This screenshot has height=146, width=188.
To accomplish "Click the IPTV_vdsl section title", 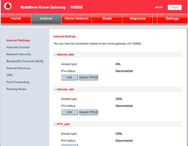I will pos(63,124).
